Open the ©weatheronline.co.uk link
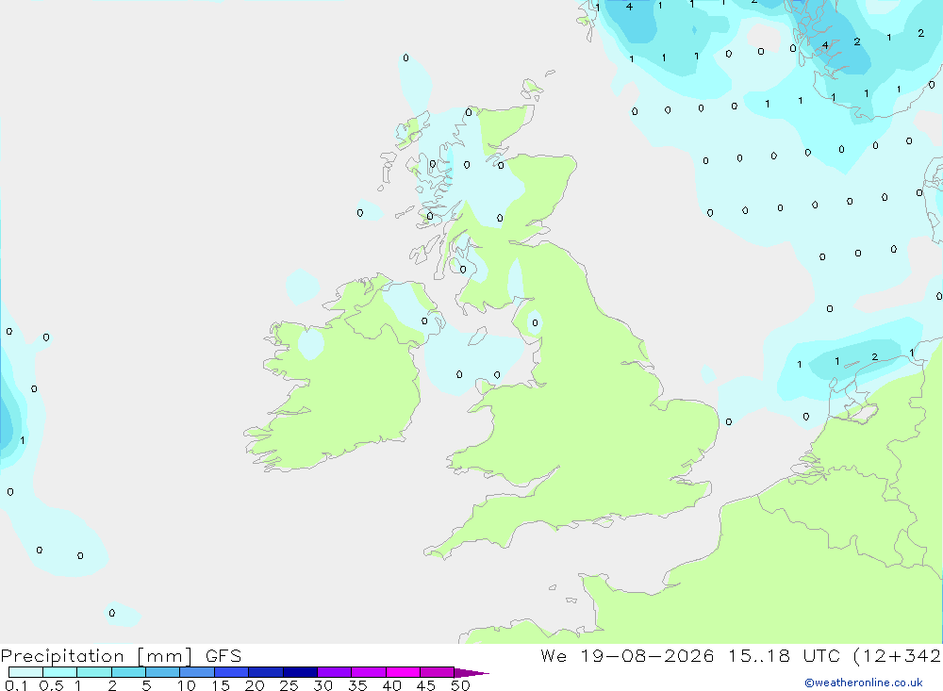 [864, 683]
